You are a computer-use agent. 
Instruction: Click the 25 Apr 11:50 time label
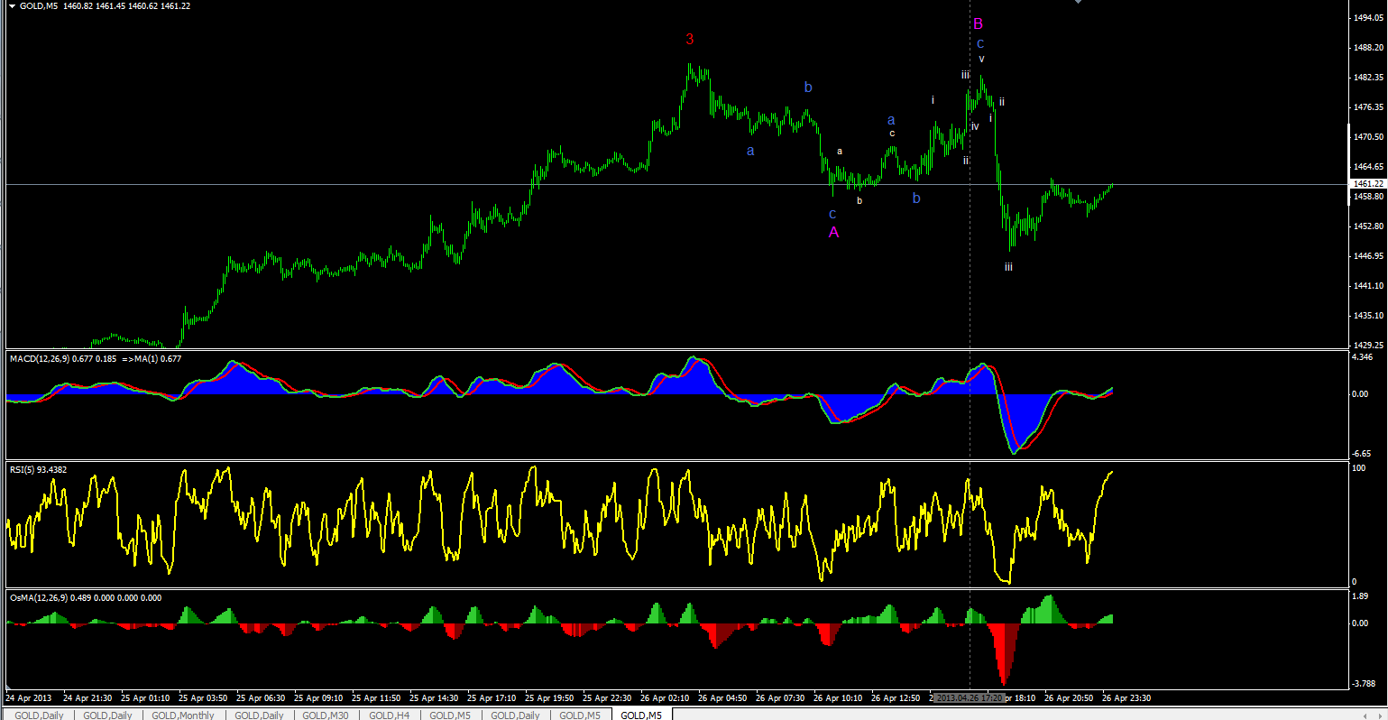click(376, 698)
